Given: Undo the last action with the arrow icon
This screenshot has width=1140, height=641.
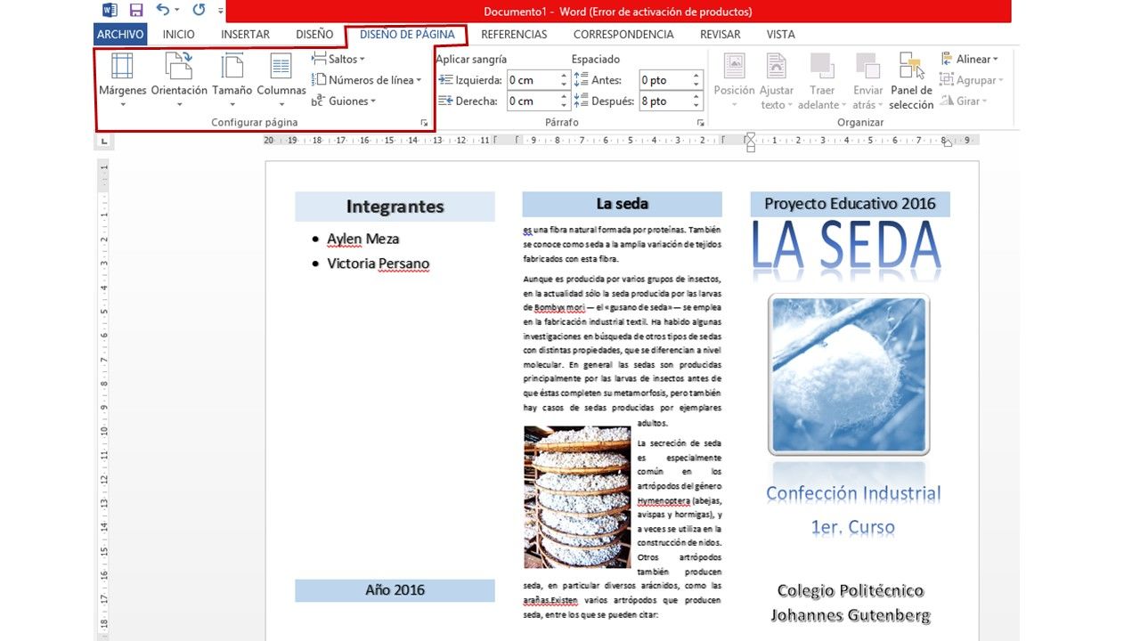Looking at the screenshot, I should [x=162, y=11].
